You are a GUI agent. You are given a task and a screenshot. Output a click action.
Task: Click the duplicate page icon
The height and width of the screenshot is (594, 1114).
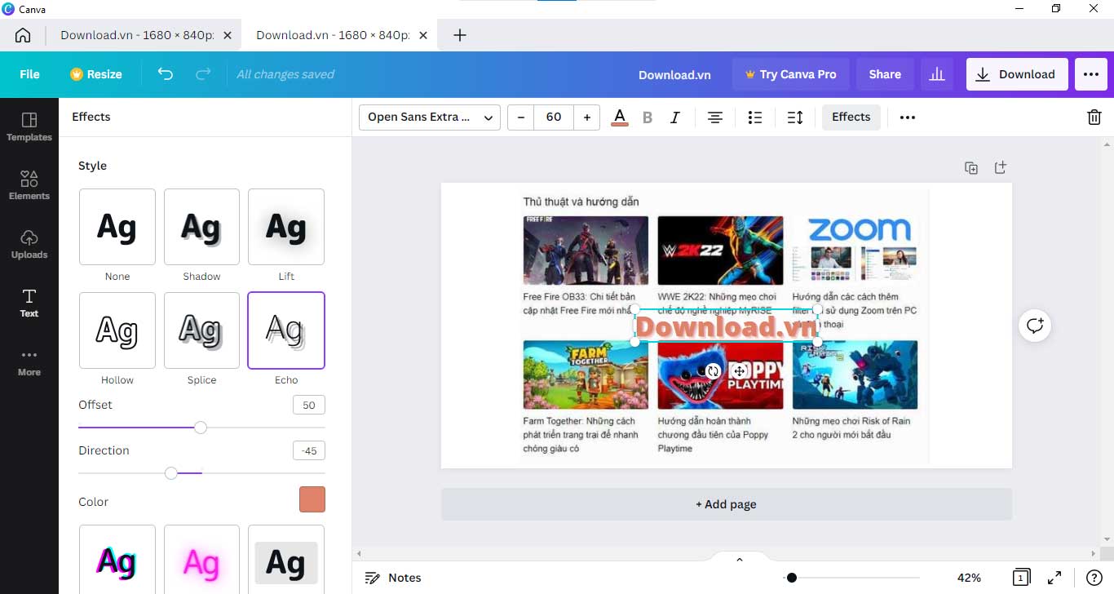tap(971, 167)
